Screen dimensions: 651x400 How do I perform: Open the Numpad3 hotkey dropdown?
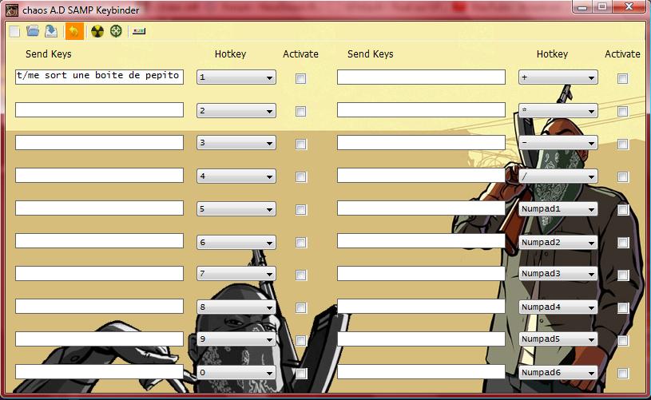[558, 274]
